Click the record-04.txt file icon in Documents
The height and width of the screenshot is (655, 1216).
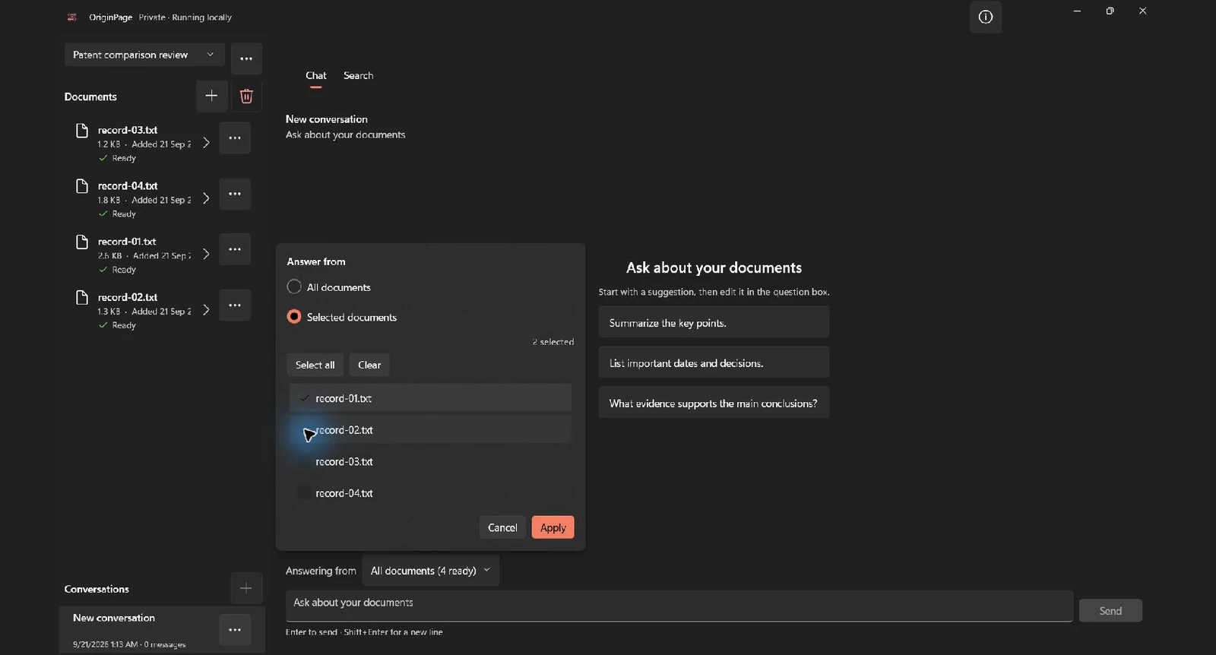(82, 186)
